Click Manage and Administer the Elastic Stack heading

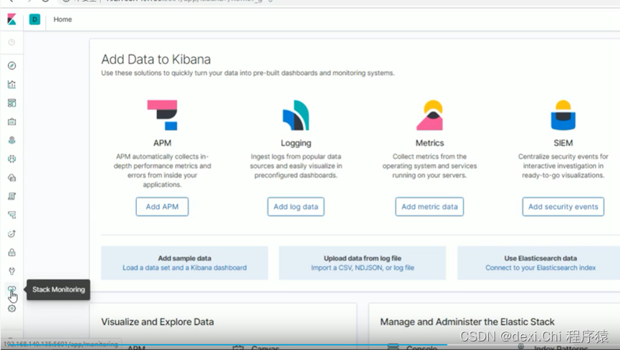pos(467,322)
